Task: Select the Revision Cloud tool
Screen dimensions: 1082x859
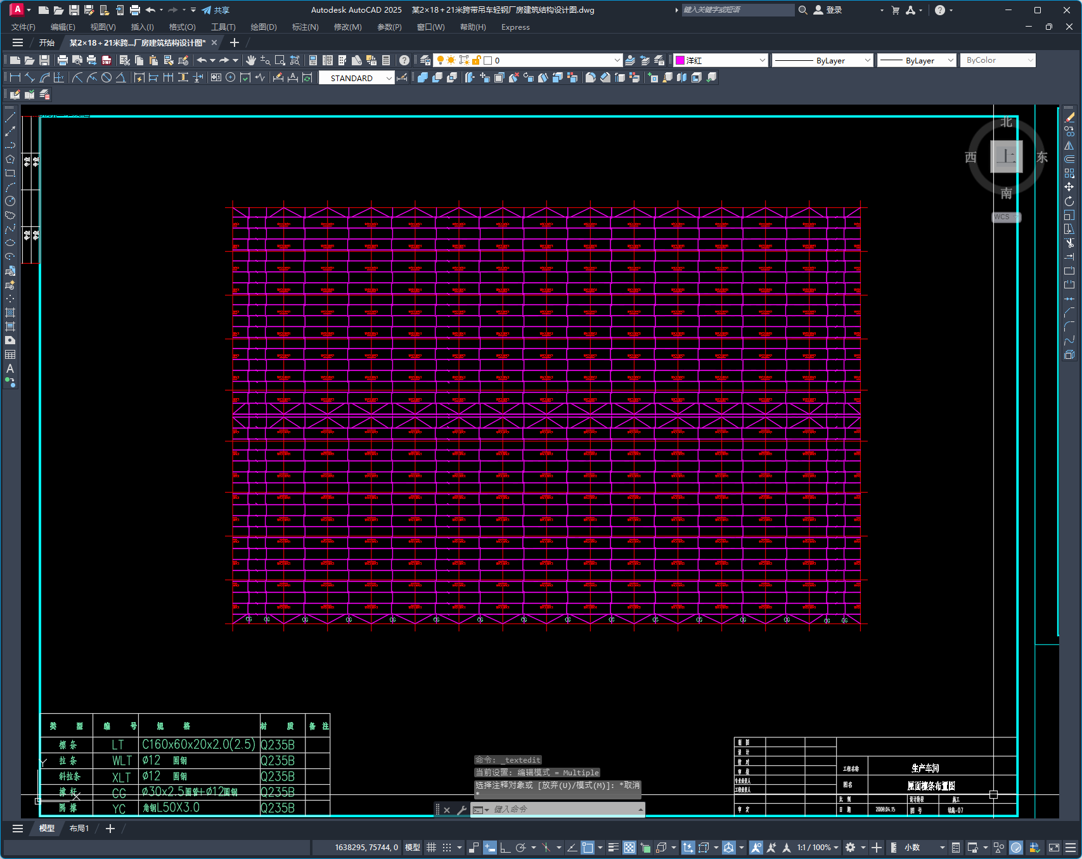Action: tap(10, 215)
